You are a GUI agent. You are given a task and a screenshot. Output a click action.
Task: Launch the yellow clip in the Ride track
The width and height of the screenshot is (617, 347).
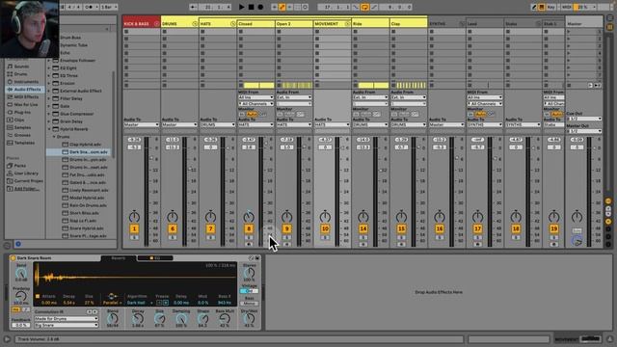(373, 85)
